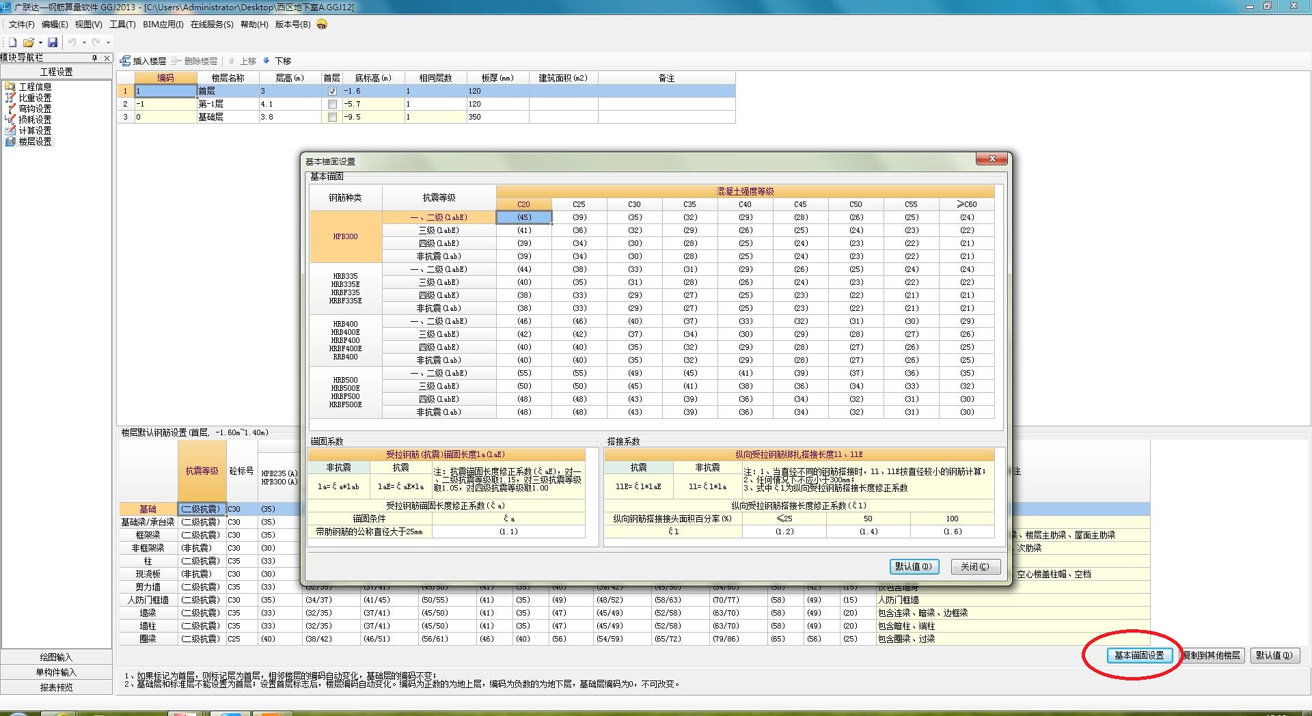Open the 版本号(B) menu

292,25
